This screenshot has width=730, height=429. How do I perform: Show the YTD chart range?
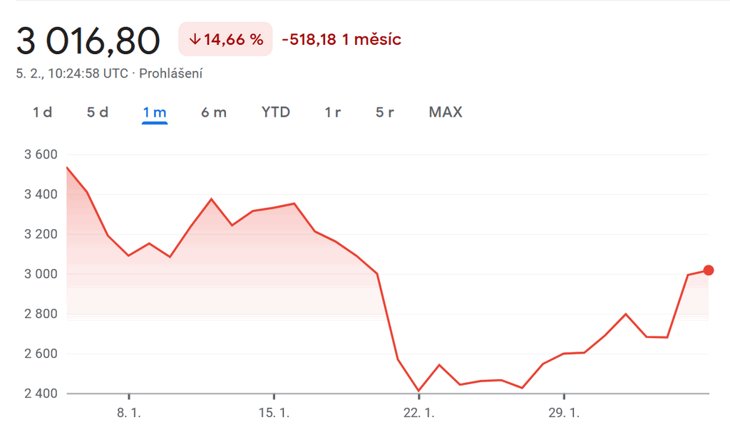coord(276,112)
